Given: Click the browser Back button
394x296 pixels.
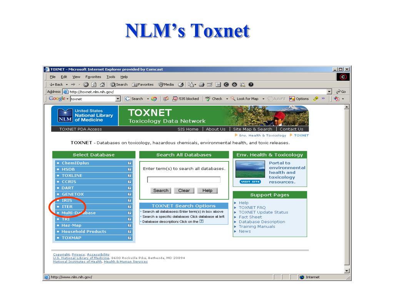Looking at the screenshot, I should point(56,84).
